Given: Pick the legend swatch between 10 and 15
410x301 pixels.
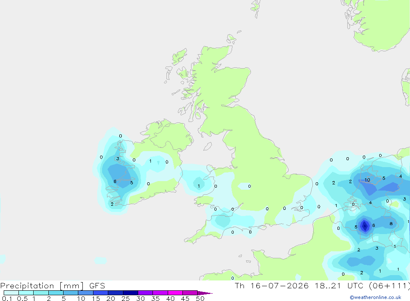Looking at the screenshot, I should pyautogui.click(x=86, y=293).
